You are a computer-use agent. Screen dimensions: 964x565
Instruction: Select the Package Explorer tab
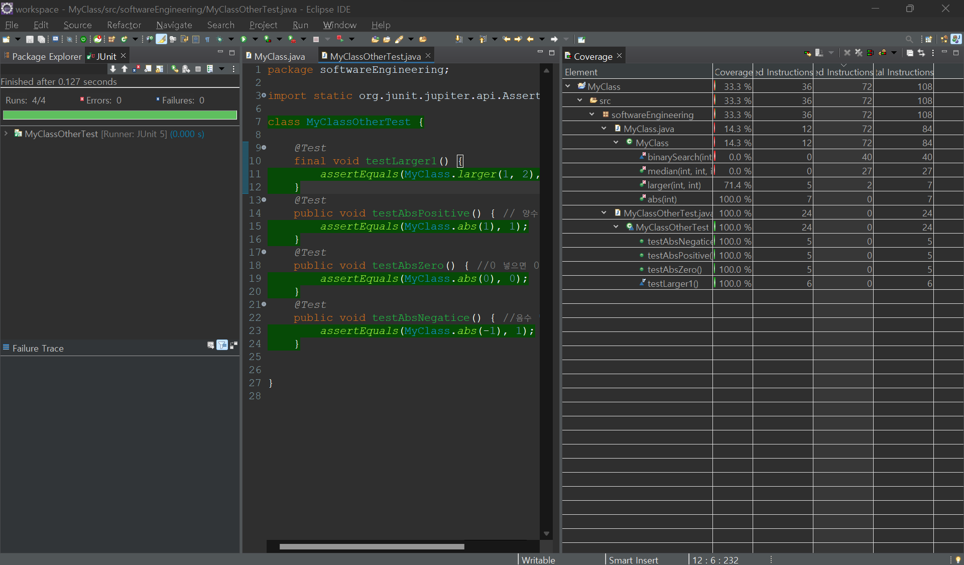pos(46,56)
